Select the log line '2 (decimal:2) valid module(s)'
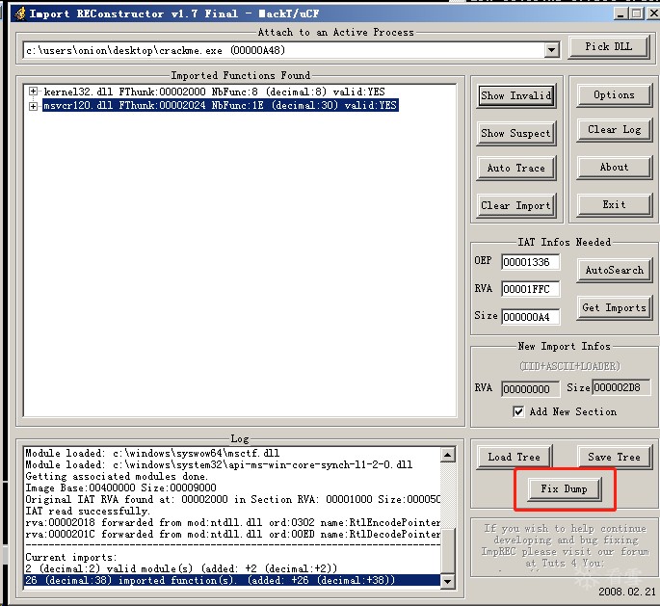The image size is (660, 606). pyautogui.click(x=181, y=568)
